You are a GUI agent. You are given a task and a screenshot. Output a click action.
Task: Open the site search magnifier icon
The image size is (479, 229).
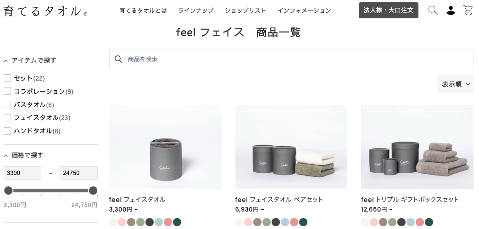433,10
